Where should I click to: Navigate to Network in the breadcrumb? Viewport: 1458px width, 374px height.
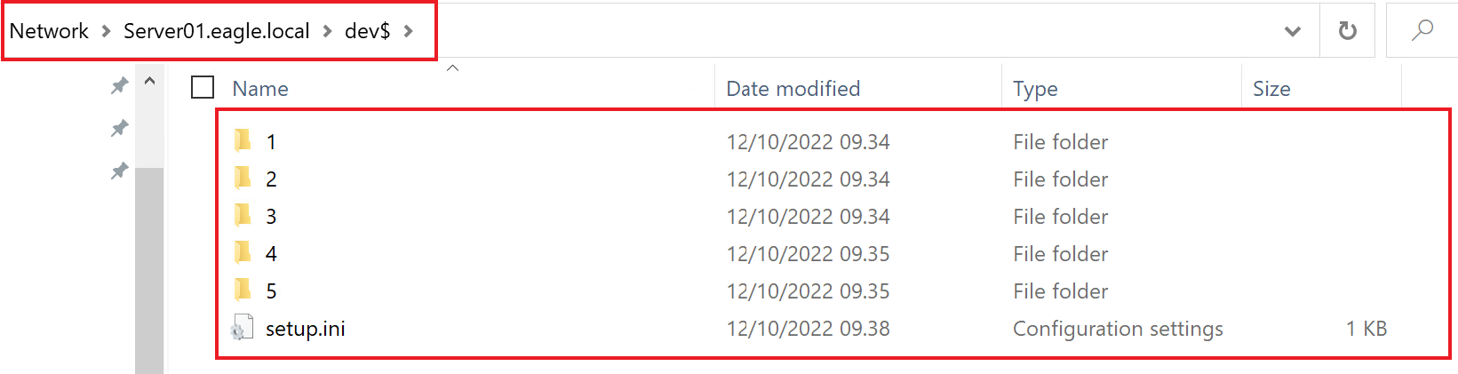point(49,31)
